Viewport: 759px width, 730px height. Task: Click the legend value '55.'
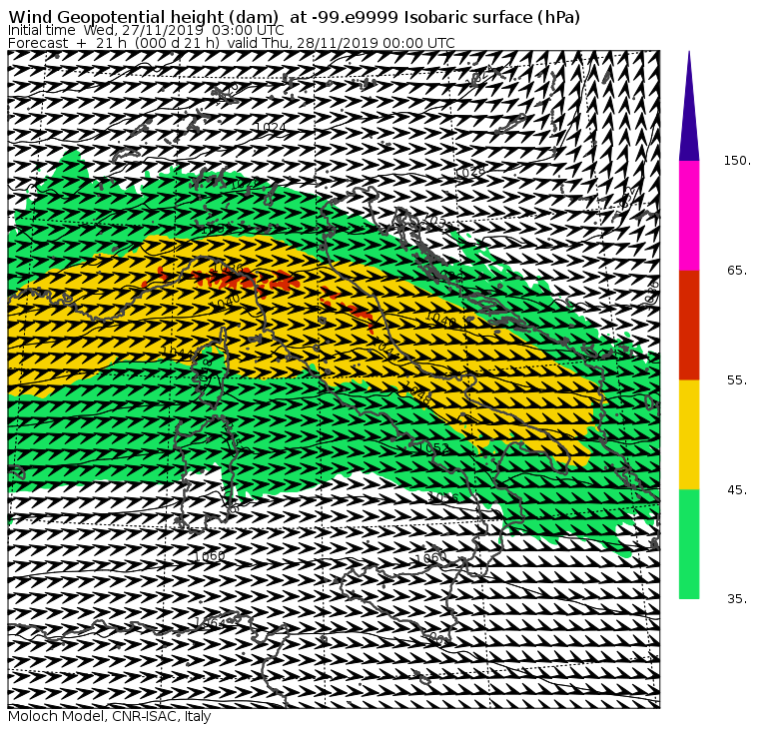[738, 380]
